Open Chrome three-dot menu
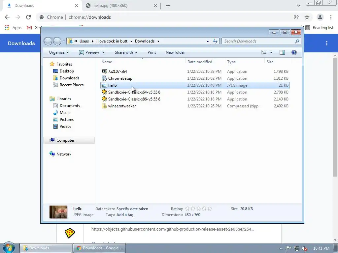Image resolution: width=338 pixels, height=253 pixels. [x=331, y=17]
